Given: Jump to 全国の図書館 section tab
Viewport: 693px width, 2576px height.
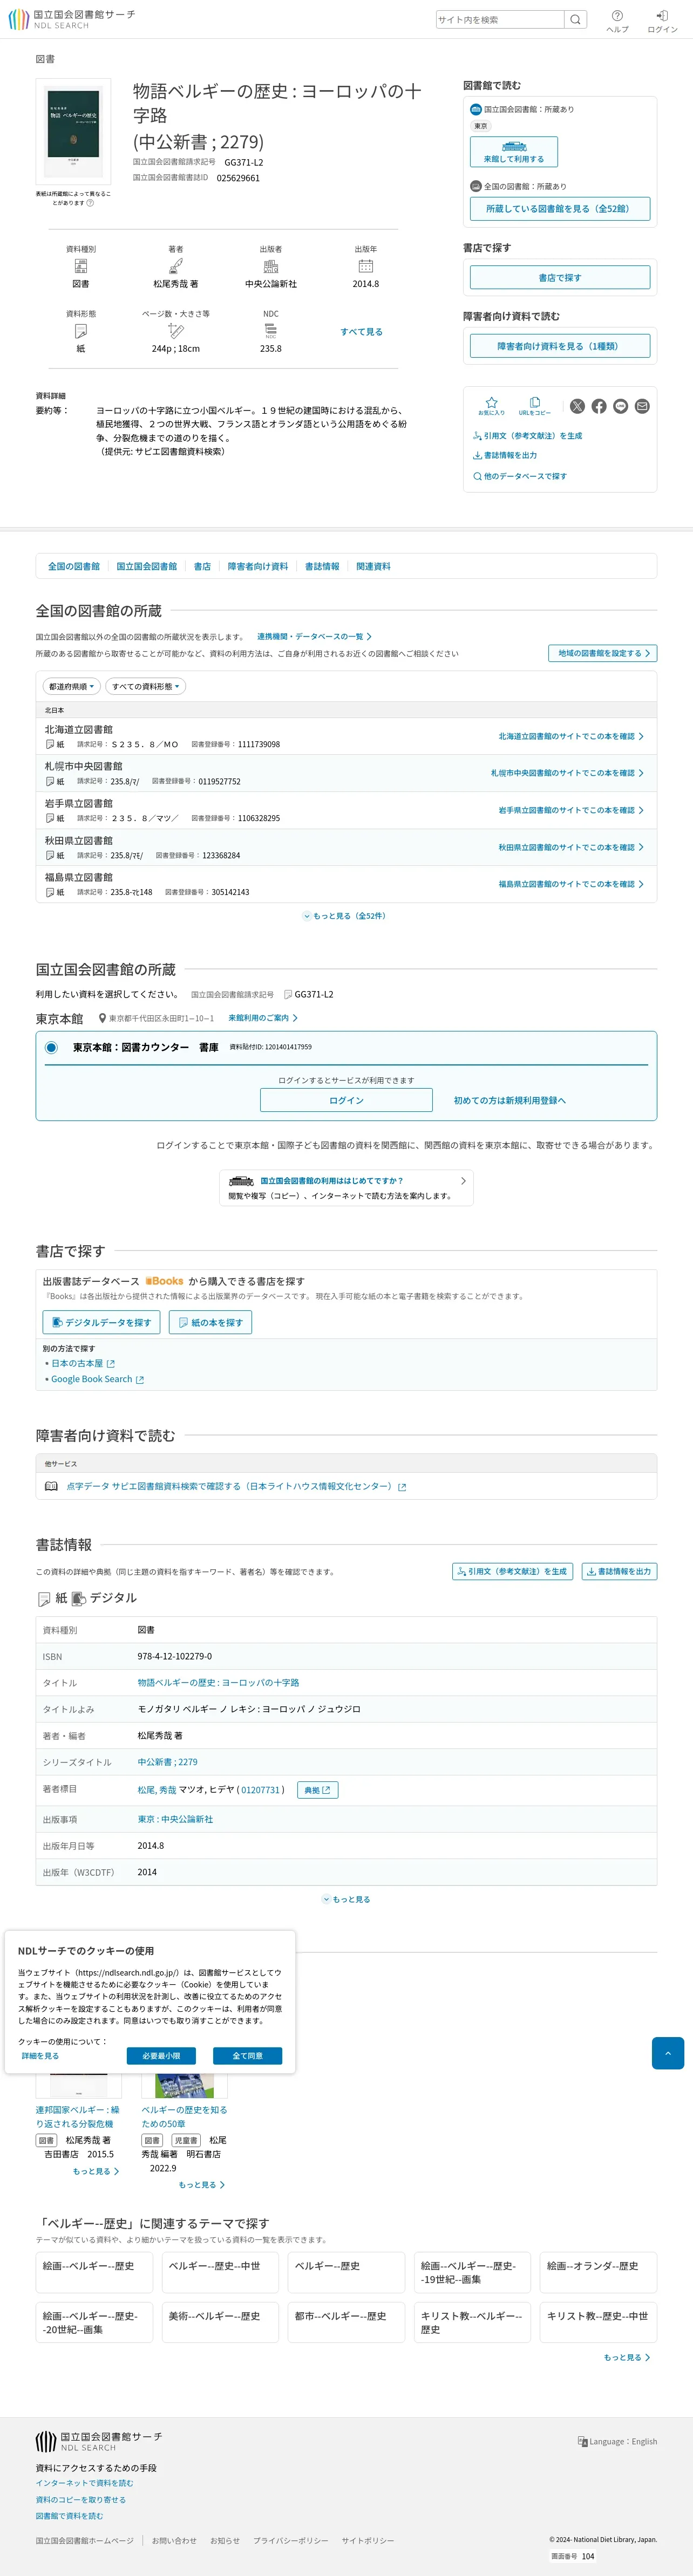Looking at the screenshot, I should pyautogui.click(x=74, y=566).
